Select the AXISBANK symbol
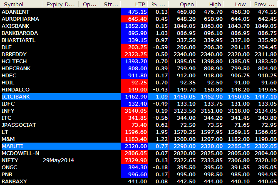The width and height of the screenshot is (278, 185). click(15, 26)
